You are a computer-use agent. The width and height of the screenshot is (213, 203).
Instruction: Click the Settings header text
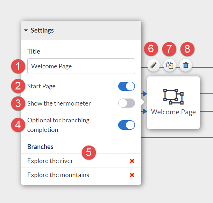point(42,30)
